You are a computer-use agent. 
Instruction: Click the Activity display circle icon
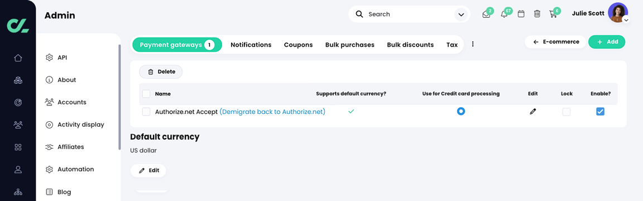(x=49, y=125)
